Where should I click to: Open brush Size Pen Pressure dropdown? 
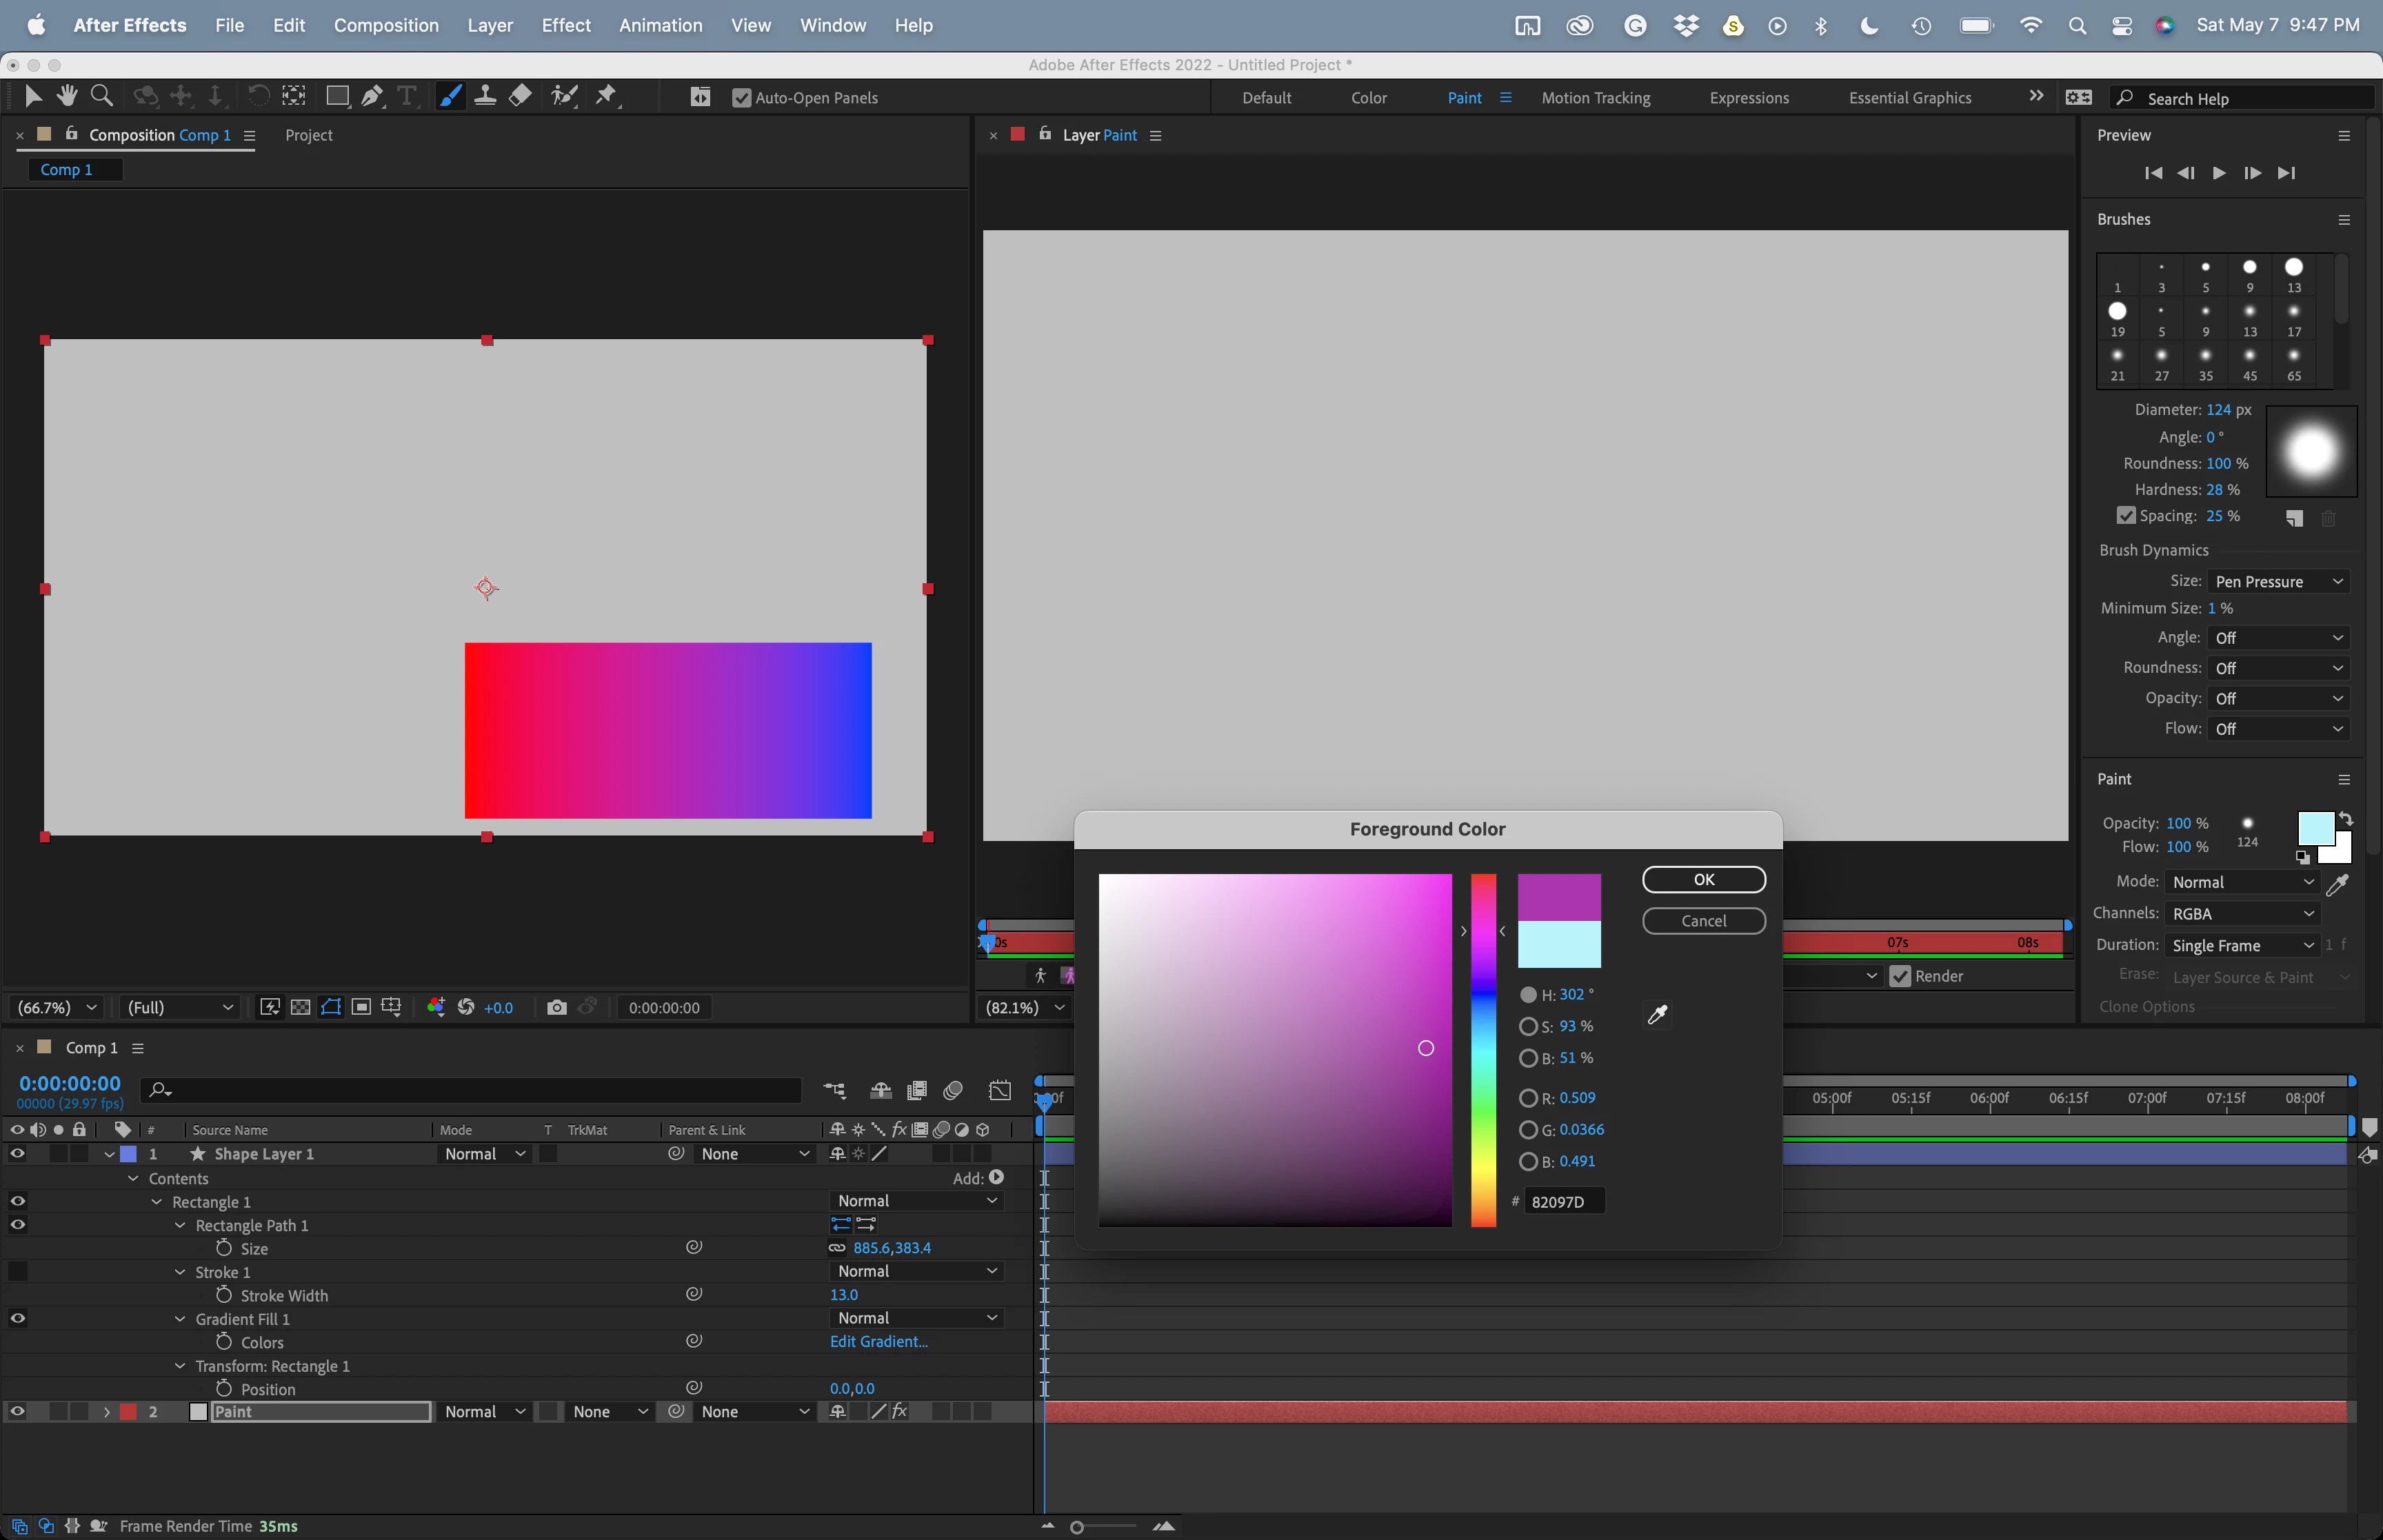pyautogui.click(x=2277, y=581)
